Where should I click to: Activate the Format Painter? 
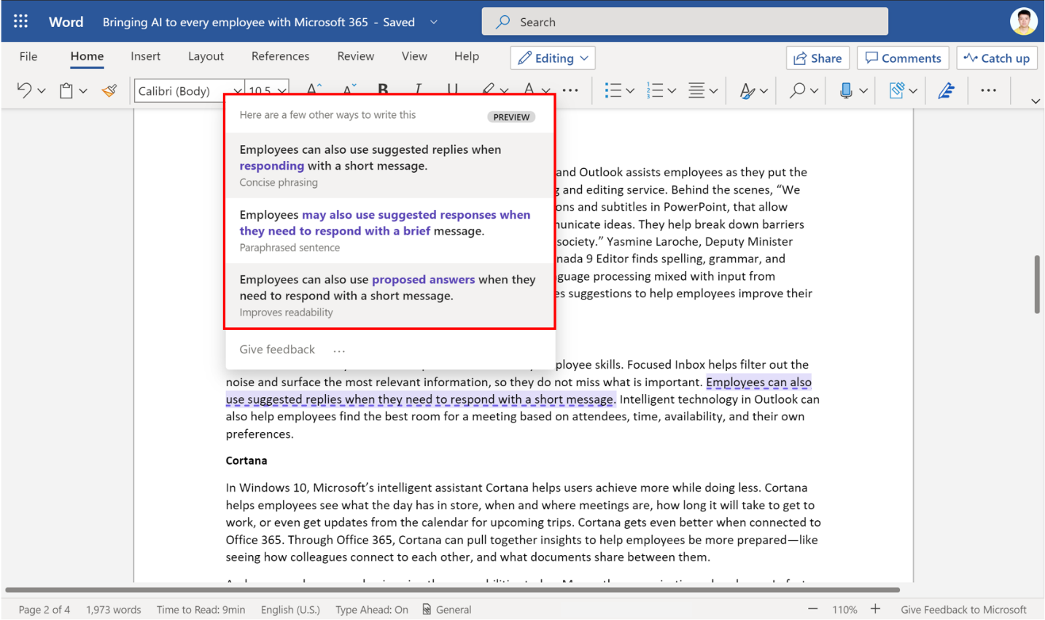(108, 90)
